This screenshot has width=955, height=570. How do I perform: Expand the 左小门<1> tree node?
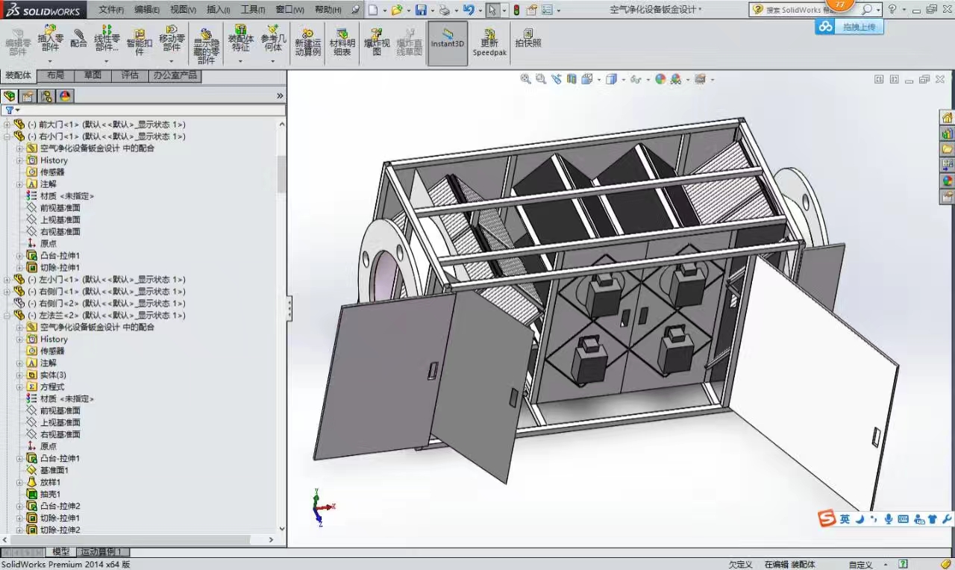click(x=7, y=280)
